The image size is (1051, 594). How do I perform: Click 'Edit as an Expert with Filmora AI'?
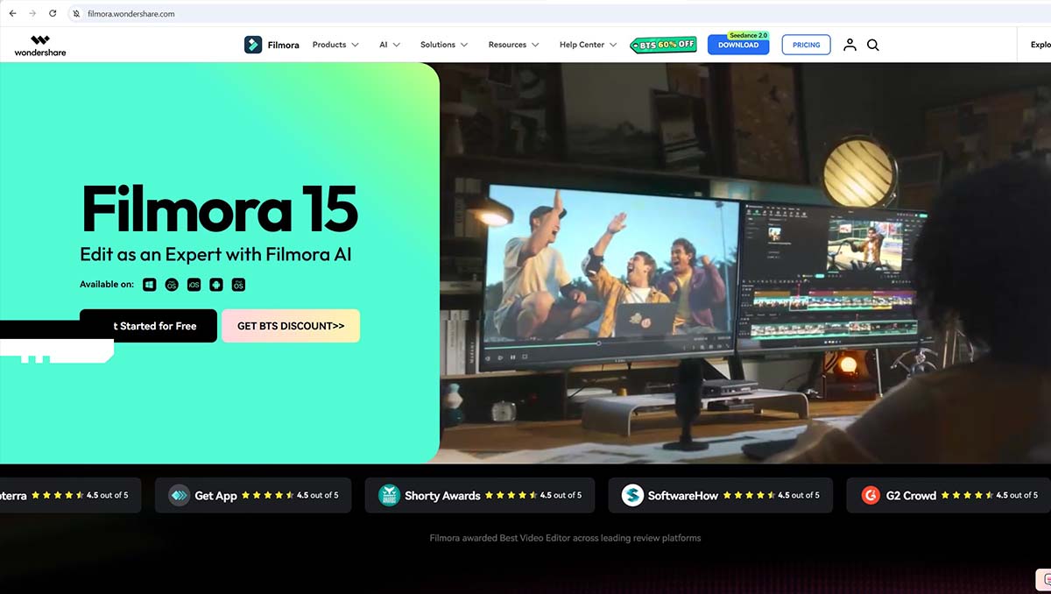click(x=215, y=255)
